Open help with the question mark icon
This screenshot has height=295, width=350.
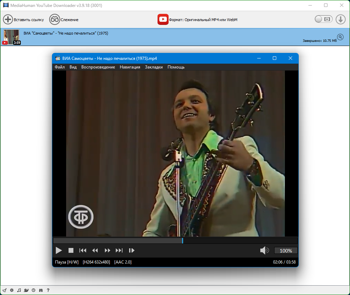point(48,290)
